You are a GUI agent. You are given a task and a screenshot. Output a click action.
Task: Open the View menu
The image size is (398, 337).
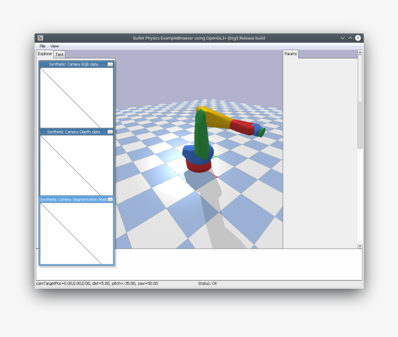pos(55,46)
